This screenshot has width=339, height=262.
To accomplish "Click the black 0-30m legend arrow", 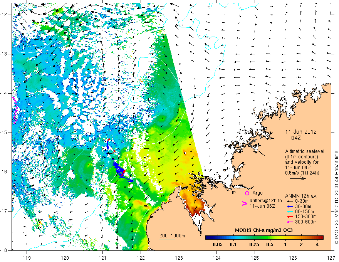I will pos(290,201).
